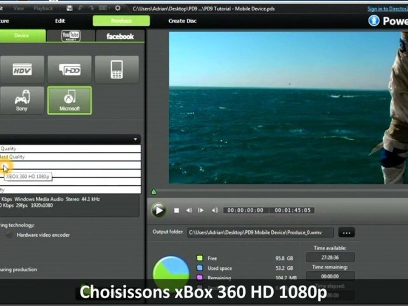Click the undo arrow icon
Image resolution: width=408 pixels, height=306 pixels.
[x=81, y=8]
